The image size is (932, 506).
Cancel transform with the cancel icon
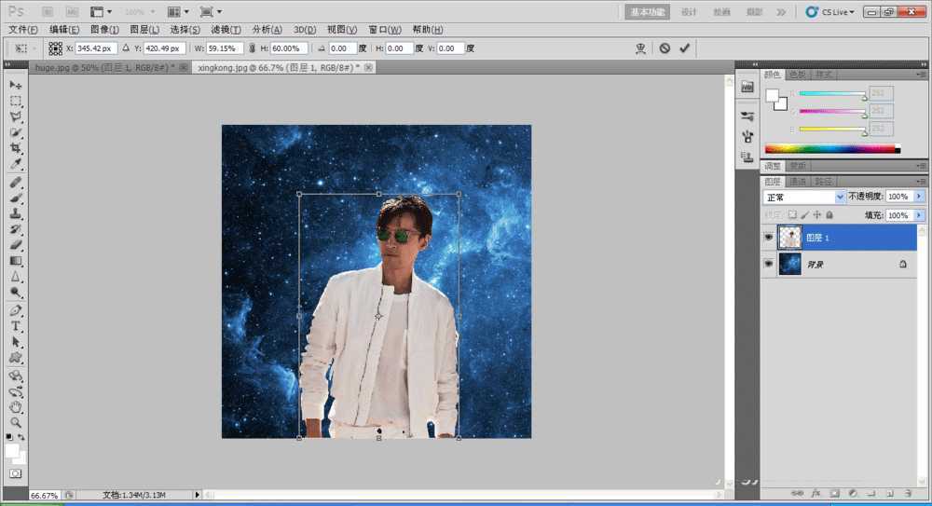click(665, 48)
